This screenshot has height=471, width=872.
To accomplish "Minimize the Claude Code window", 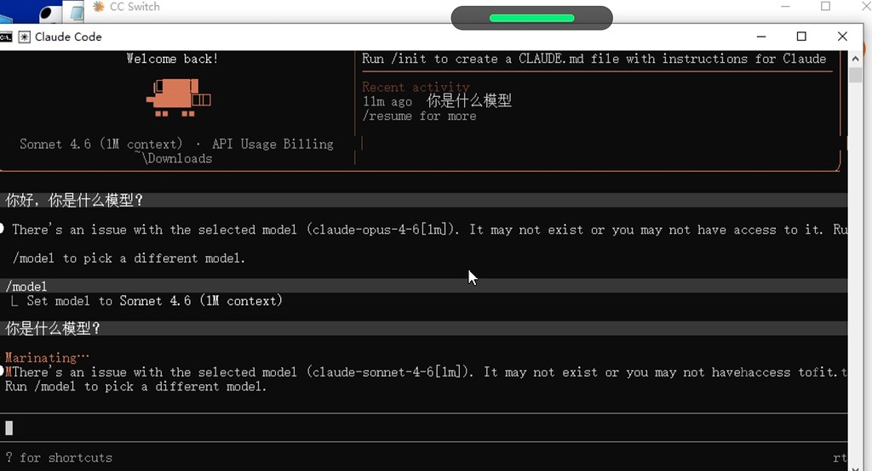I will 761,37.
